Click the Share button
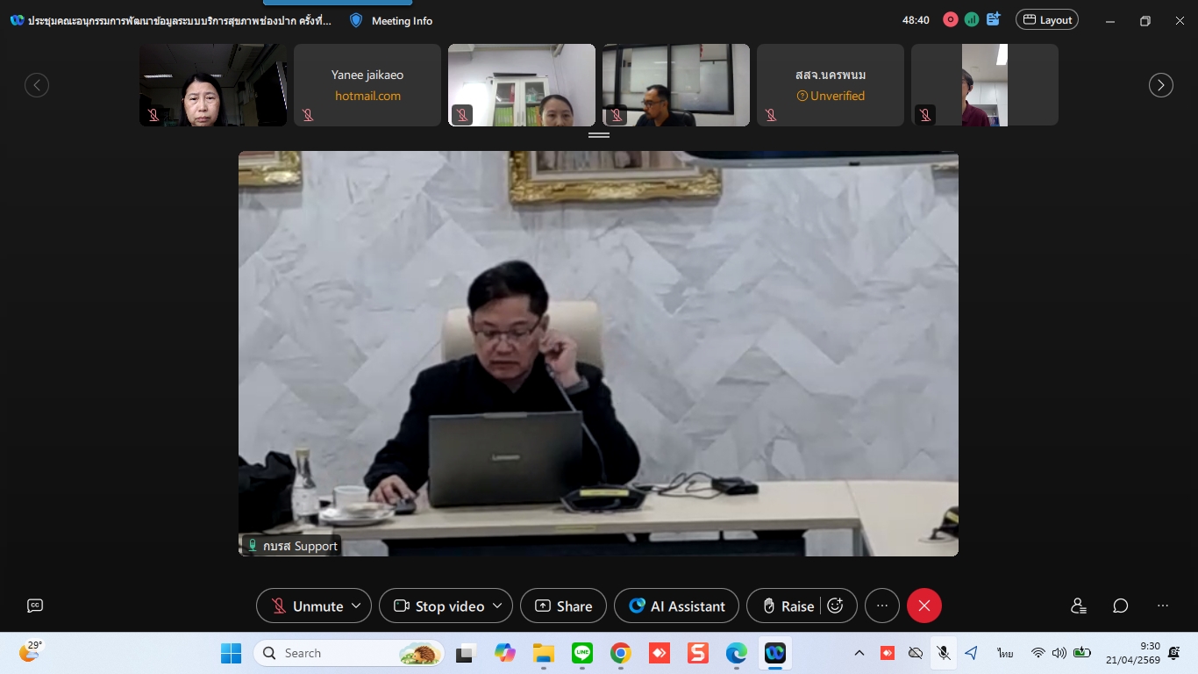1198x674 pixels. point(563,606)
